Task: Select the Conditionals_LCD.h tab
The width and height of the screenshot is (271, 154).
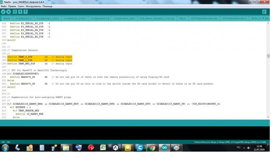Action: coord(48,18)
